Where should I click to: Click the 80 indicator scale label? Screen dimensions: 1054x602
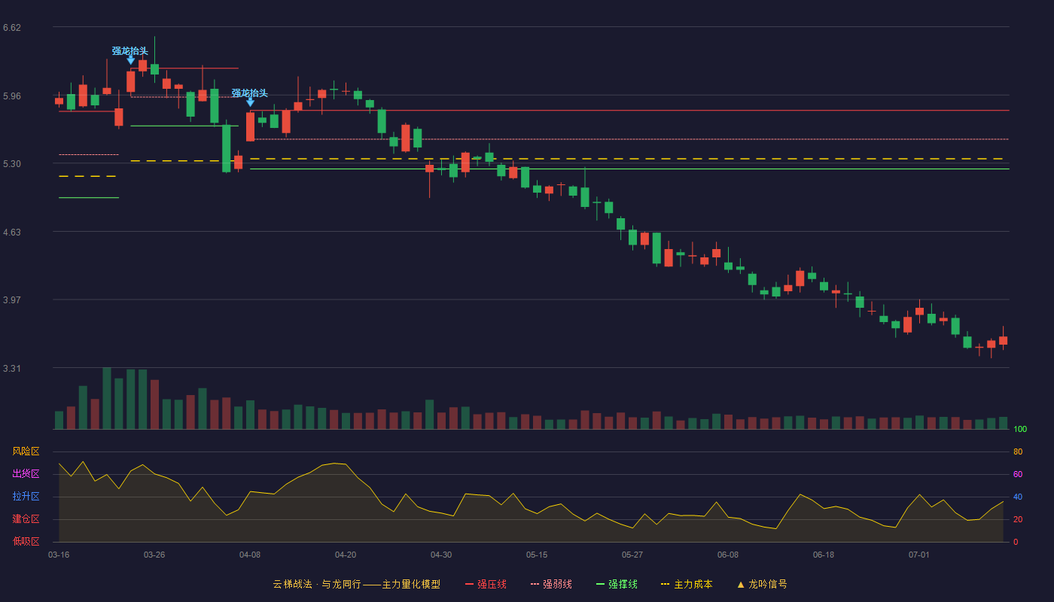pyautogui.click(x=1018, y=451)
